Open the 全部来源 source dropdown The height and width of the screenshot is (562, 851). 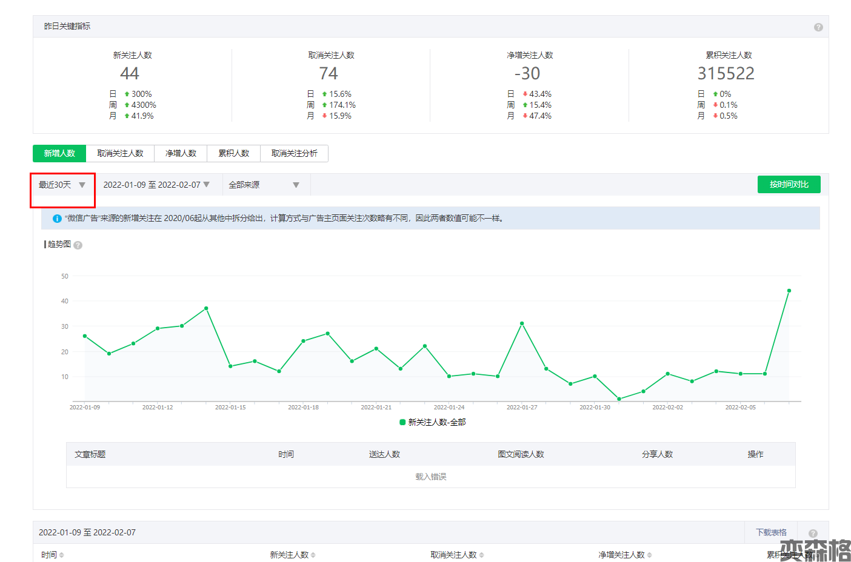point(264,185)
